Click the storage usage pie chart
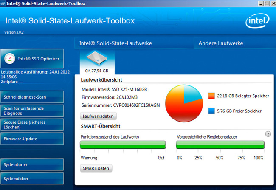Screen dimensions: 276x190 [184, 103]
